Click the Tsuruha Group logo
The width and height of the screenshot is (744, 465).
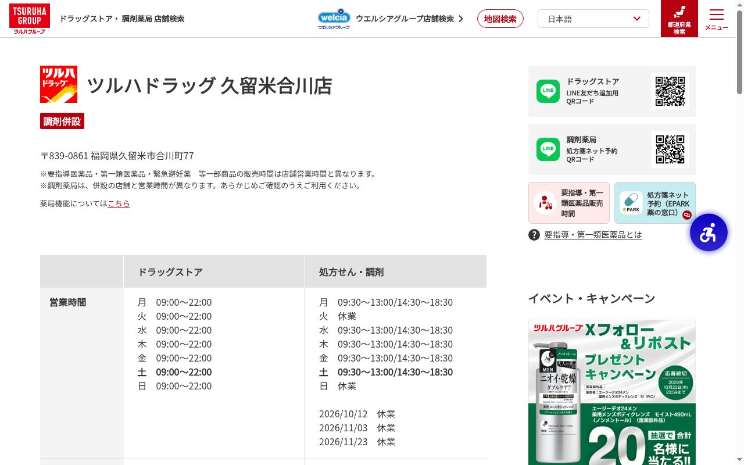30,19
